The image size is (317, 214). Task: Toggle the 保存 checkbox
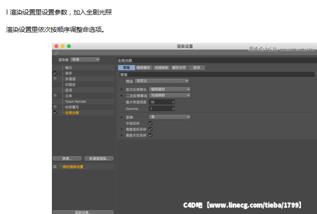[x=55, y=73]
